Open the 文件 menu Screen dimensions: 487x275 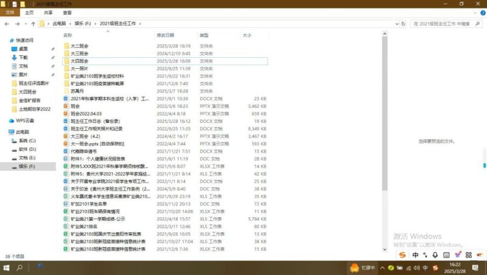[x=10, y=12]
